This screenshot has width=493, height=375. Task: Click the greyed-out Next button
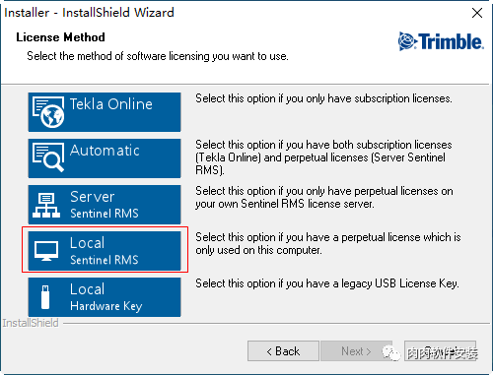356,351
